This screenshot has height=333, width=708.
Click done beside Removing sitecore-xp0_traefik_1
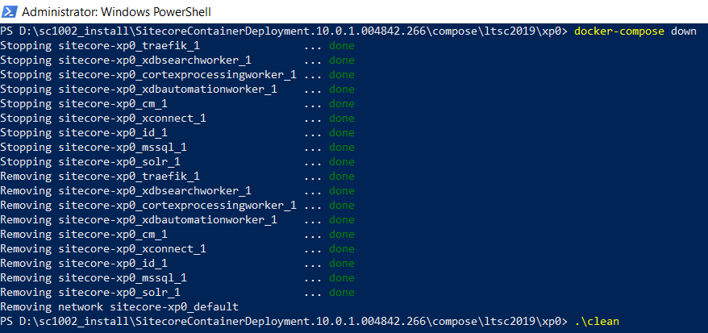pyautogui.click(x=341, y=177)
